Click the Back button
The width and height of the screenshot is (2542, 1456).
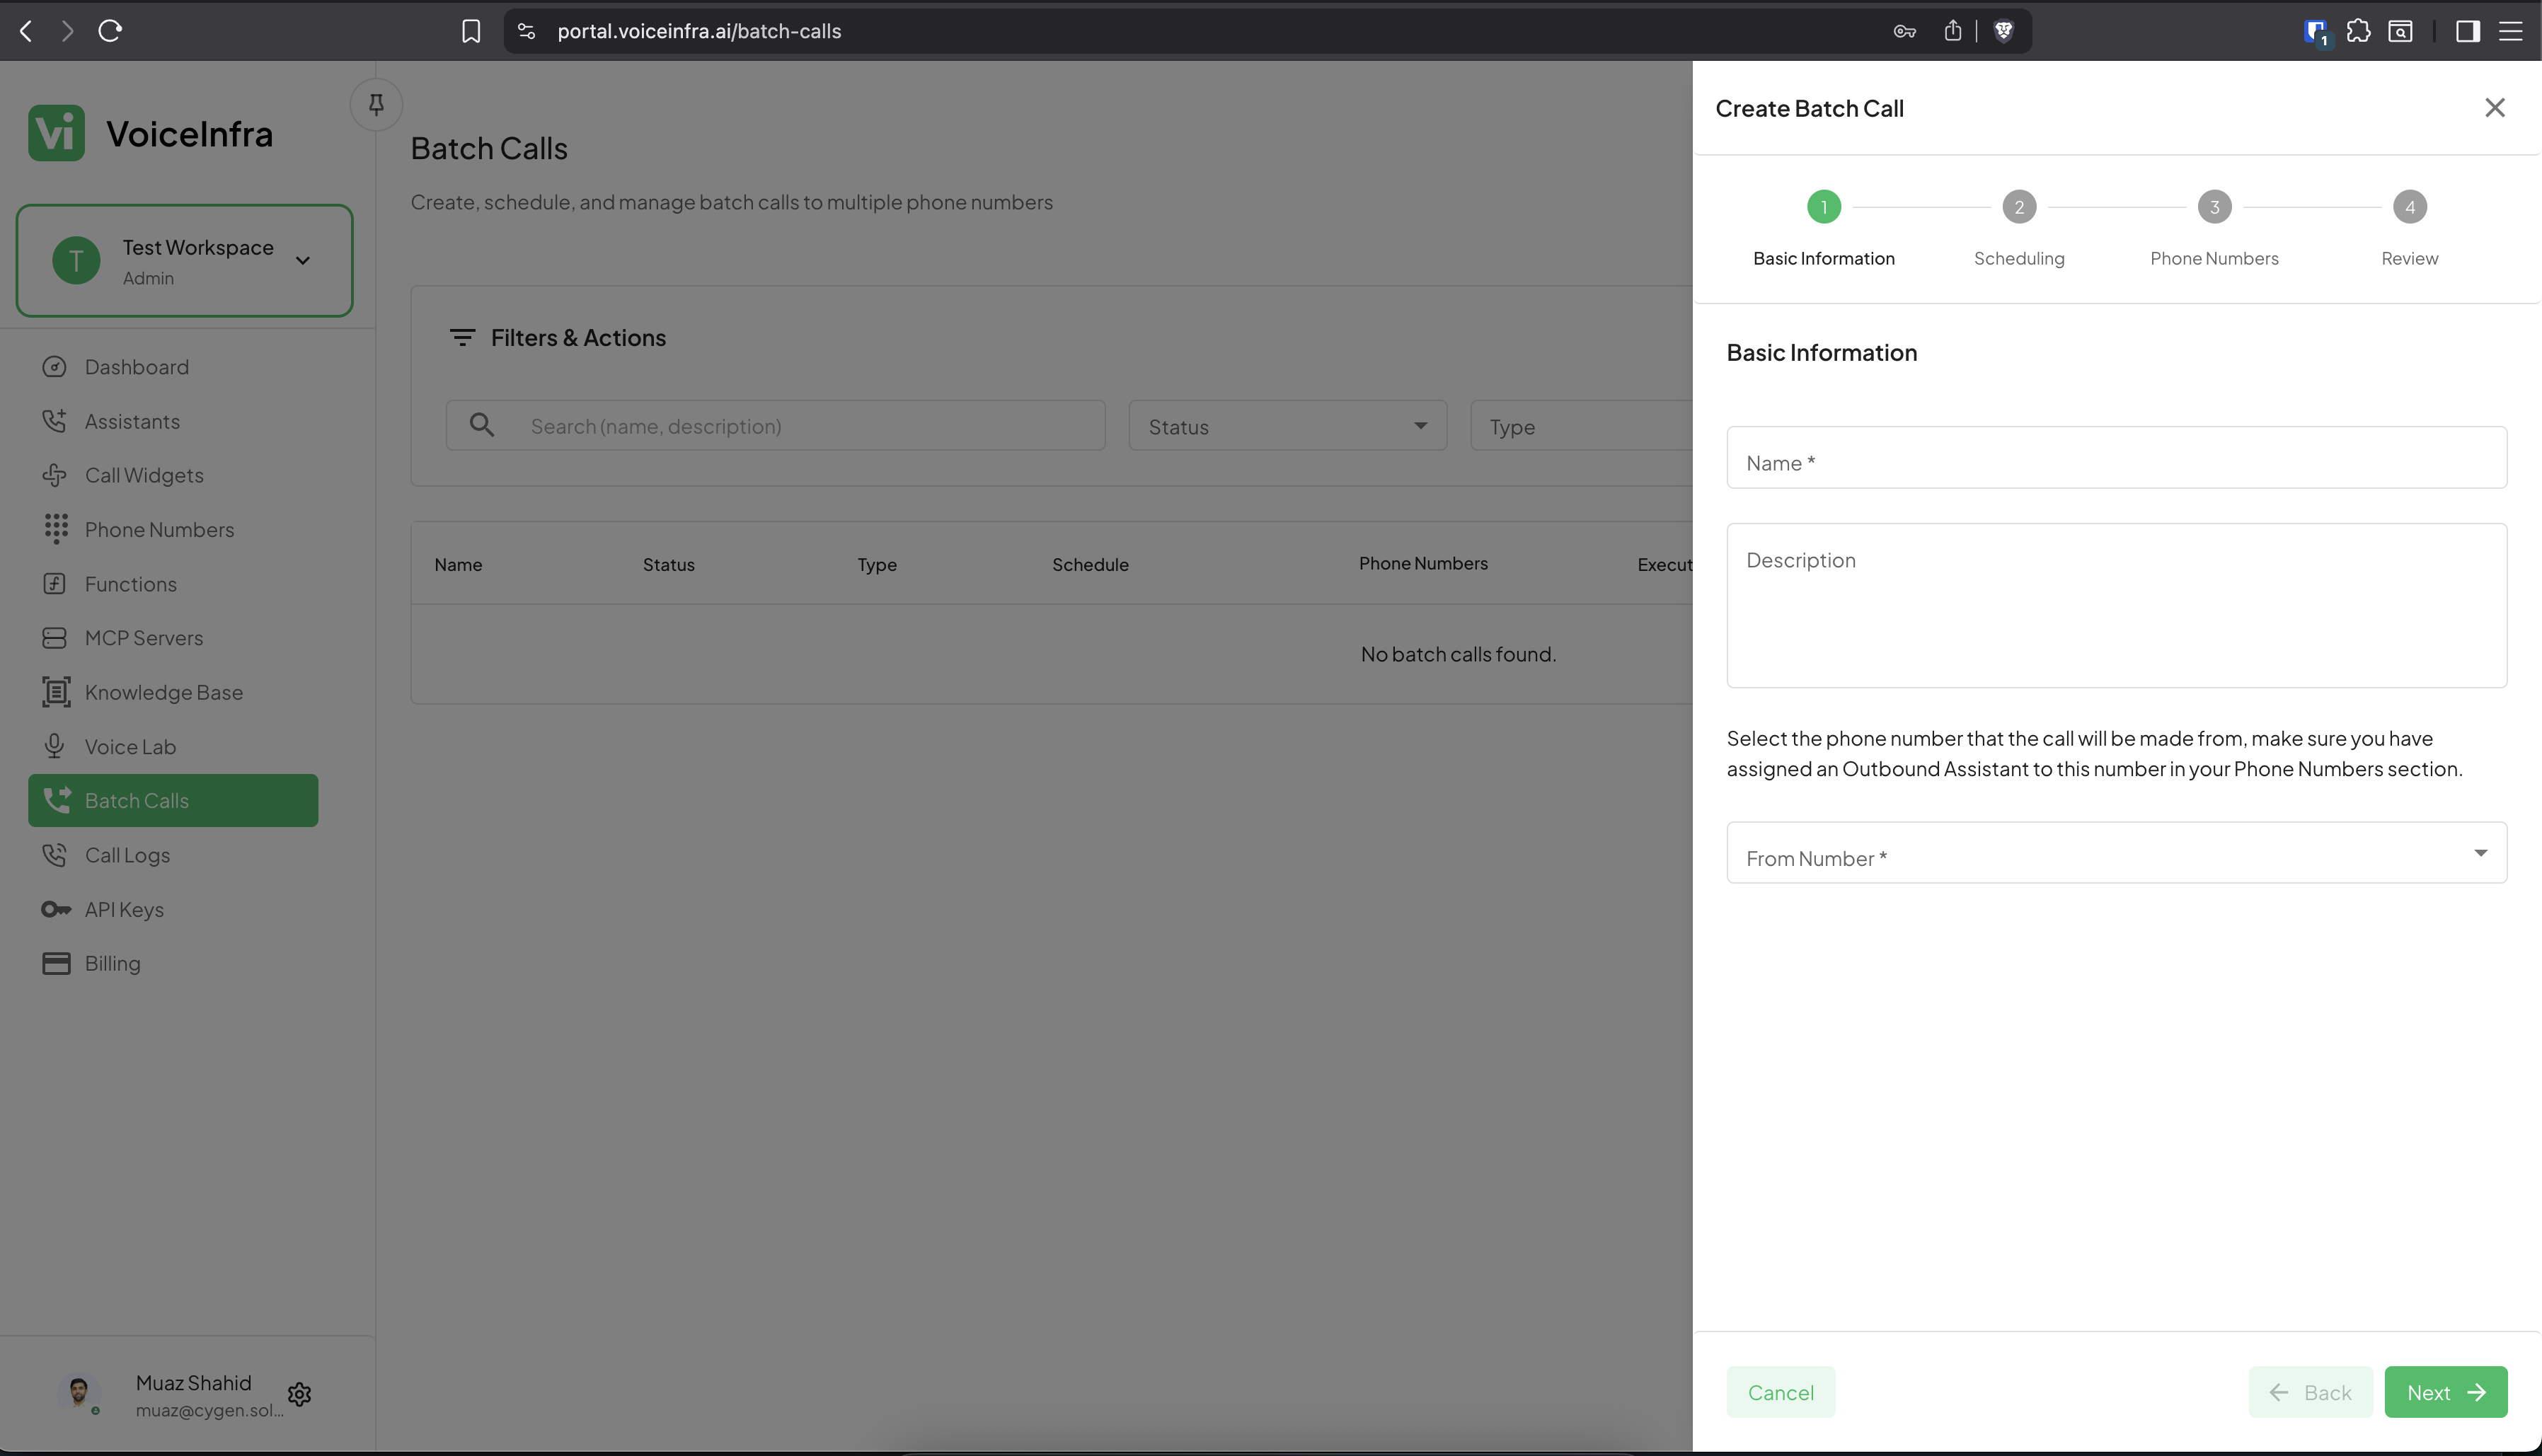(2310, 1392)
